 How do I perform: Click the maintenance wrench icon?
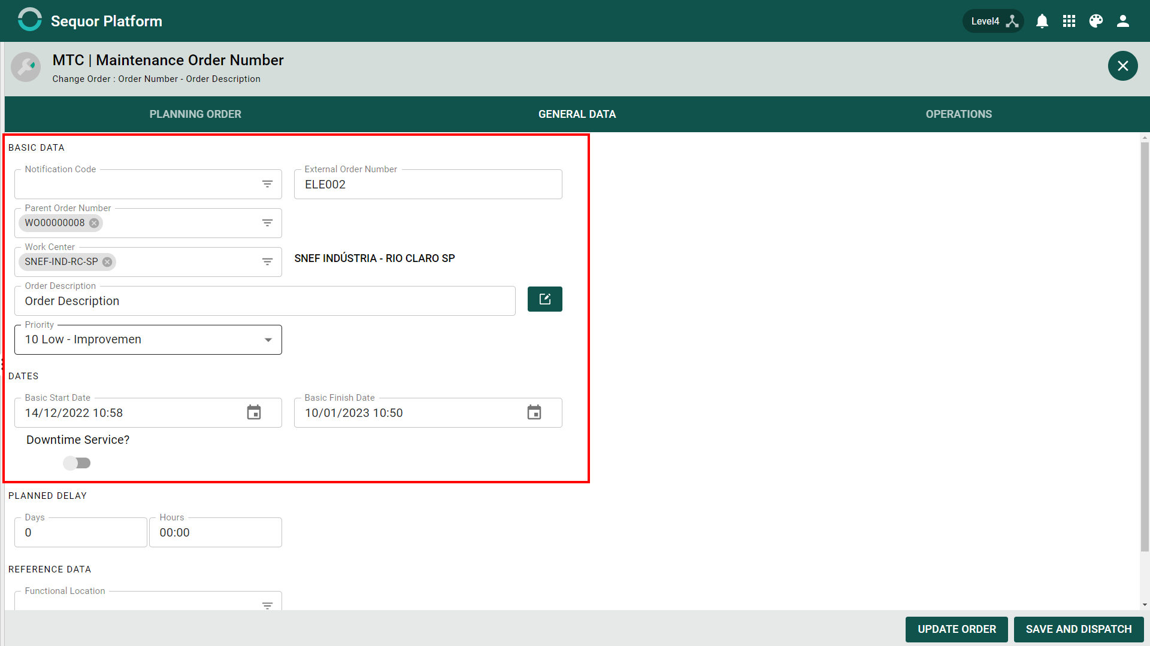[26, 67]
